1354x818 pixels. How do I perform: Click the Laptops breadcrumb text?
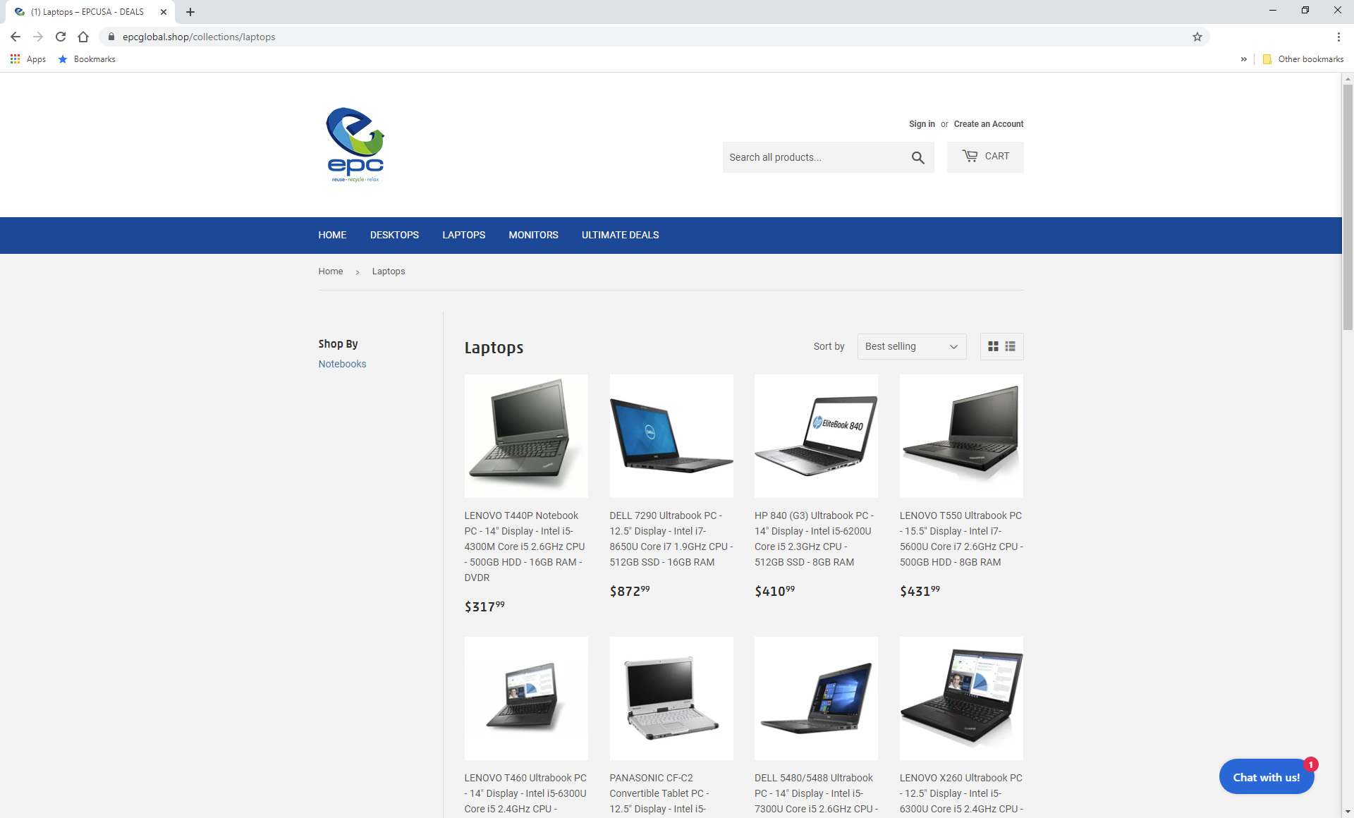[x=389, y=271]
